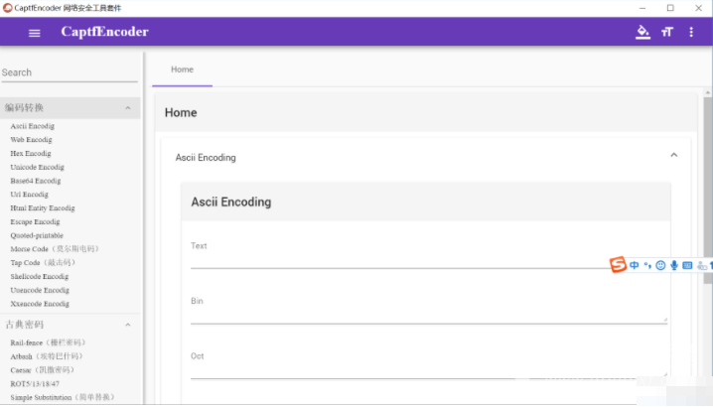Screen dimensions: 713x407
Task: Collapse the 编码转换 sidebar section
Action: [128, 108]
